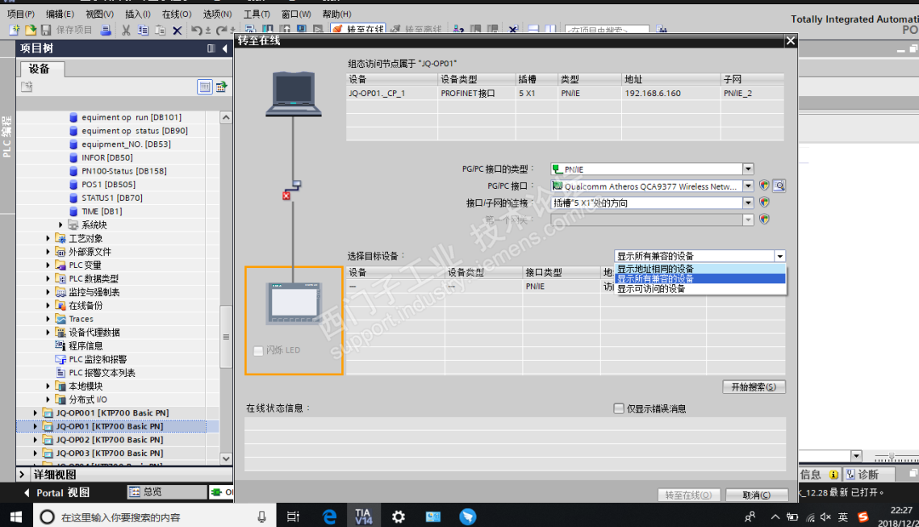This screenshot has width=919, height=527.
Task: Open the 在线(O) menu
Action: pyautogui.click(x=177, y=14)
